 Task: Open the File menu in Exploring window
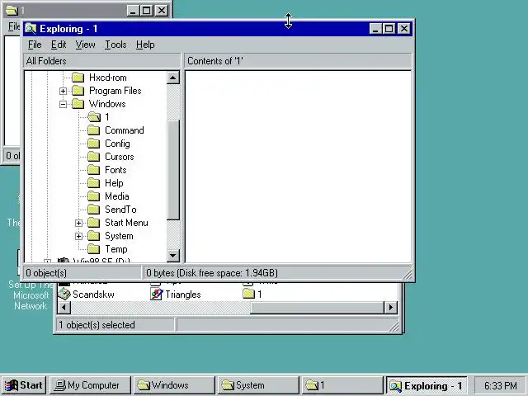(x=35, y=45)
